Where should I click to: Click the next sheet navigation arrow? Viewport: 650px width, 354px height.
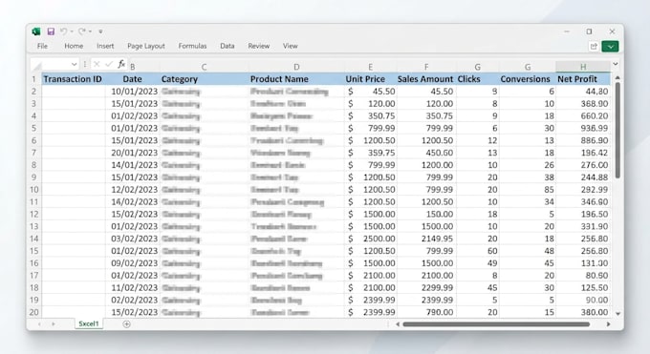[x=54, y=324]
